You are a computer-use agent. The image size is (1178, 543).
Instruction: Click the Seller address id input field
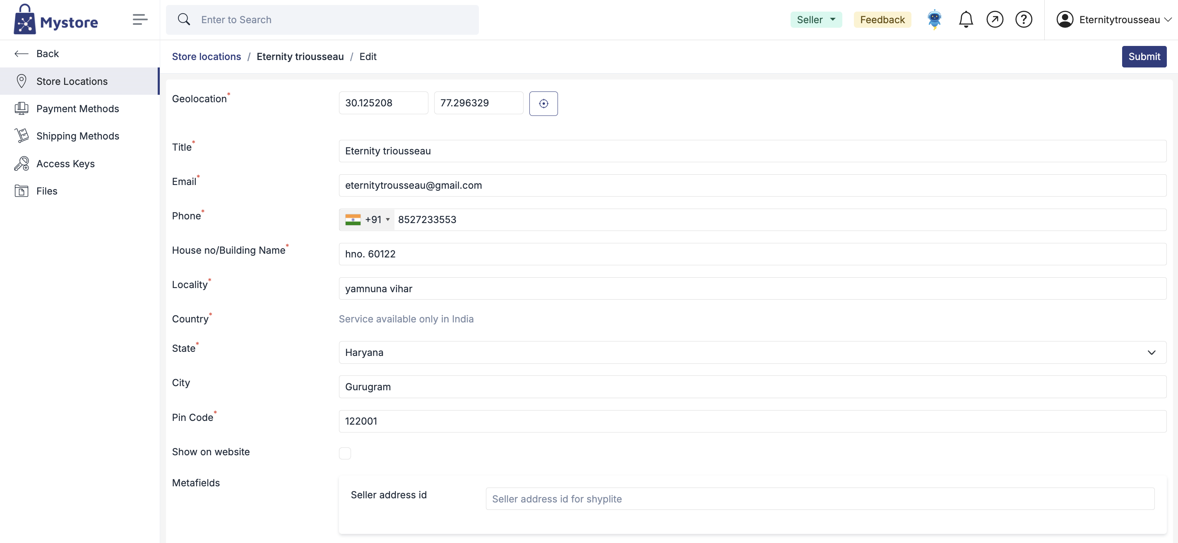coord(820,499)
